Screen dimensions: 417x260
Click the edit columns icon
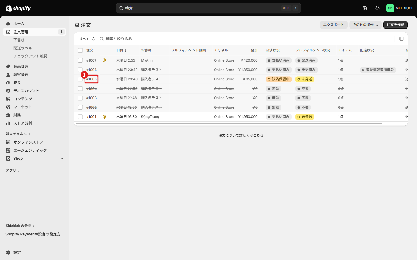[401, 39]
